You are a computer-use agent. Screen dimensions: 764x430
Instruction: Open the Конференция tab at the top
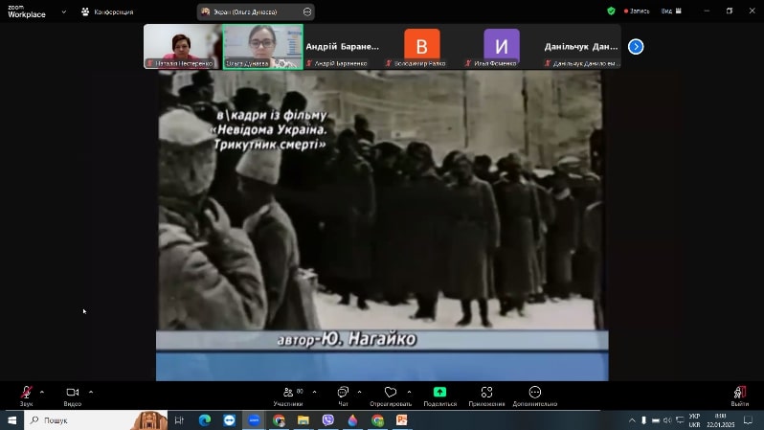[x=107, y=11]
